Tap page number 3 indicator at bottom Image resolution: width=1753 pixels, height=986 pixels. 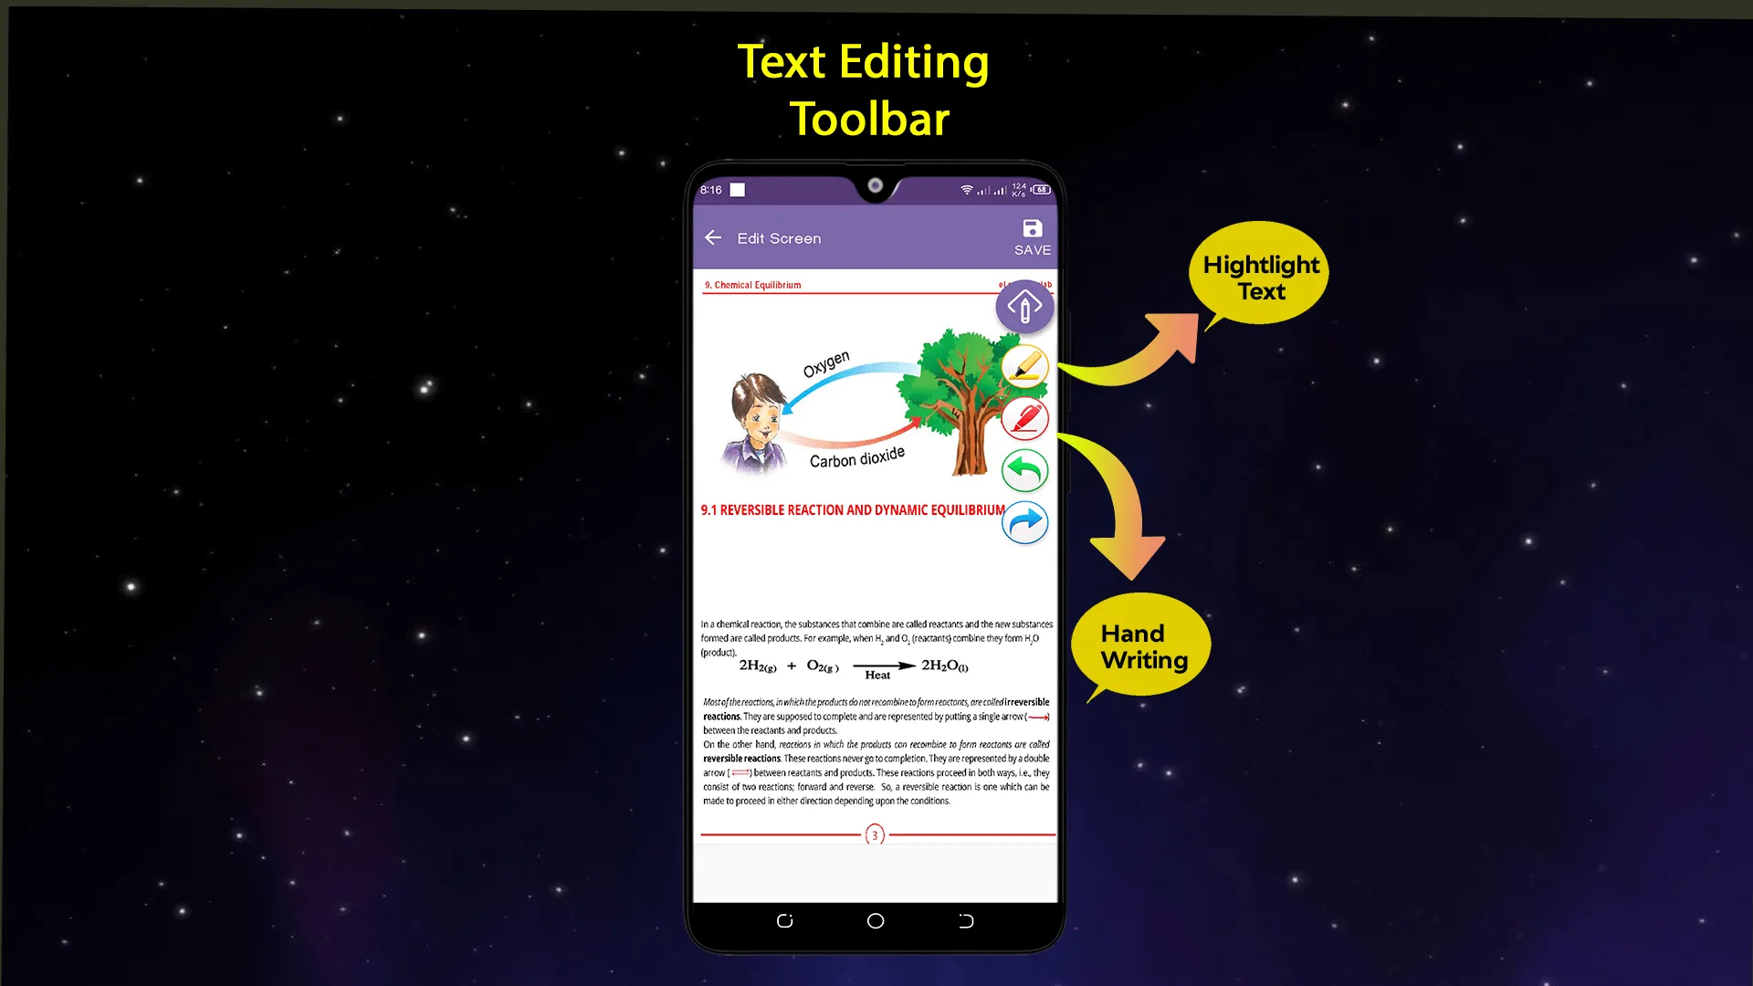[876, 834]
